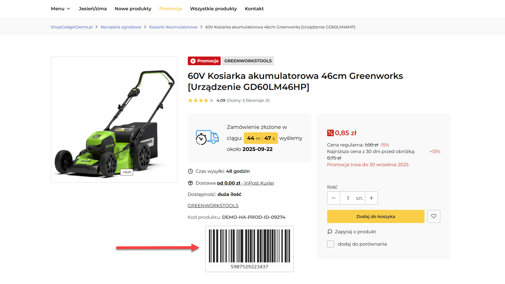This screenshot has height=284, width=505.
Task: Click the clock icon beside Czas wysyłki
Action: (190, 171)
